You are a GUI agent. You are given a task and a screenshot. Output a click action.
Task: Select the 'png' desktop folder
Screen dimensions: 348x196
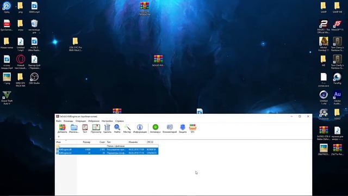click(x=21, y=7)
